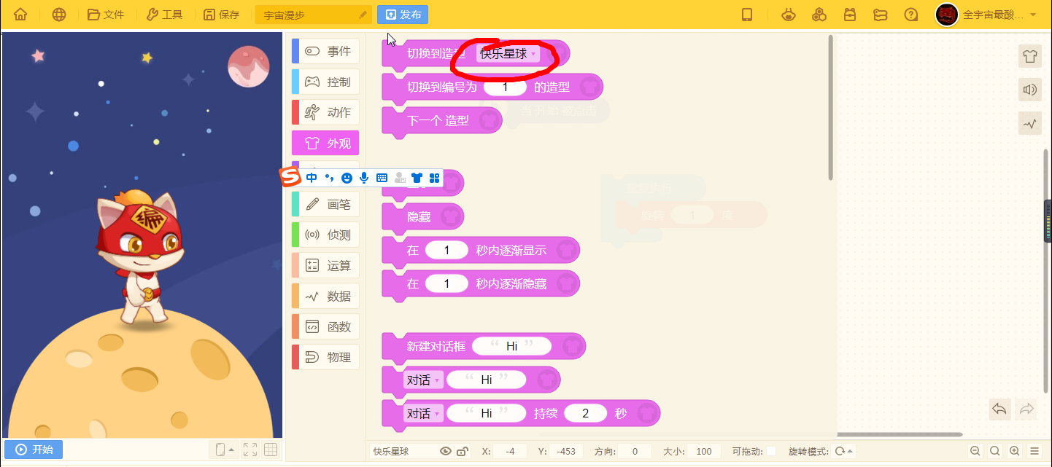Click the duration field showing 2
1052x467 pixels.
coord(585,413)
